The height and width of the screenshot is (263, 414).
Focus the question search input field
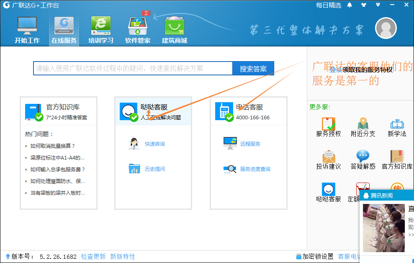[x=133, y=68]
